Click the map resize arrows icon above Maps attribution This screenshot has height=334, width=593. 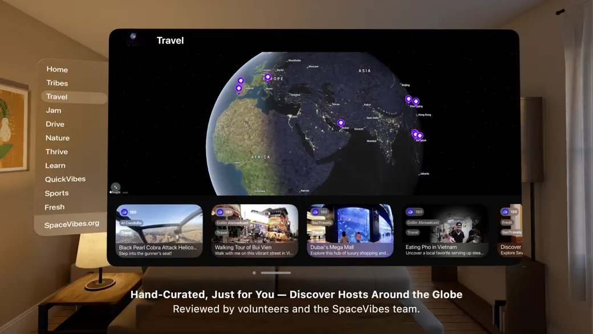tap(116, 187)
